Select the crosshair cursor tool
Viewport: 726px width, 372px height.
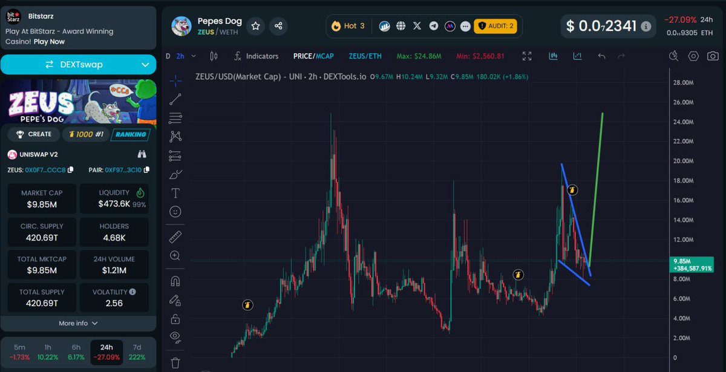(175, 80)
